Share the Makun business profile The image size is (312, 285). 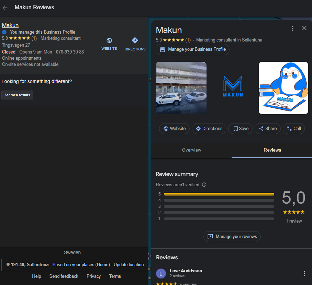[x=268, y=129]
